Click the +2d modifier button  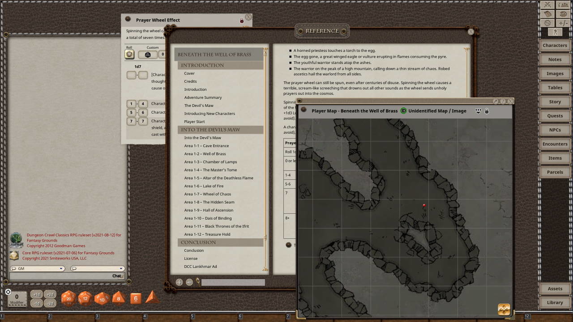click(50, 294)
